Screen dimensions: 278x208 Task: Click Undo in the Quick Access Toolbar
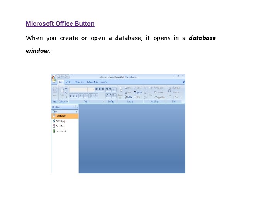tap(62, 76)
